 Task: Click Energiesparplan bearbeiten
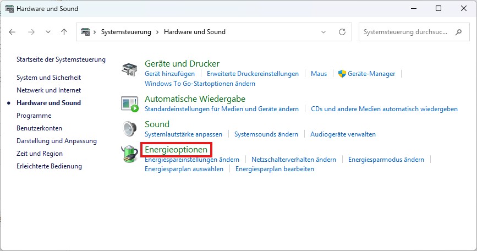(x=275, y=169)
